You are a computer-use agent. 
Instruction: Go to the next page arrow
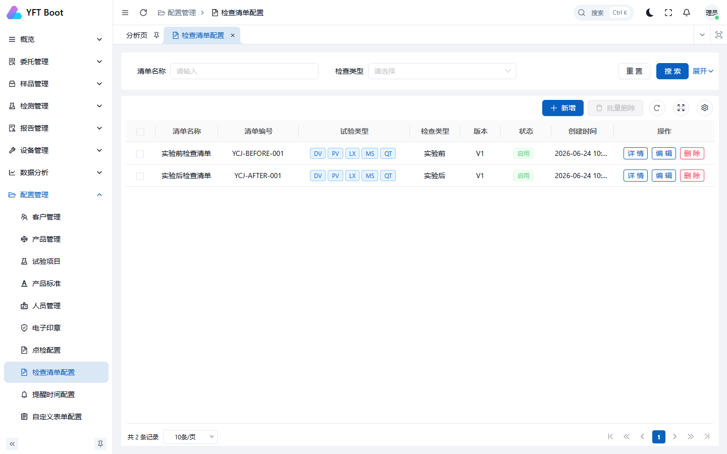(674, 437)
